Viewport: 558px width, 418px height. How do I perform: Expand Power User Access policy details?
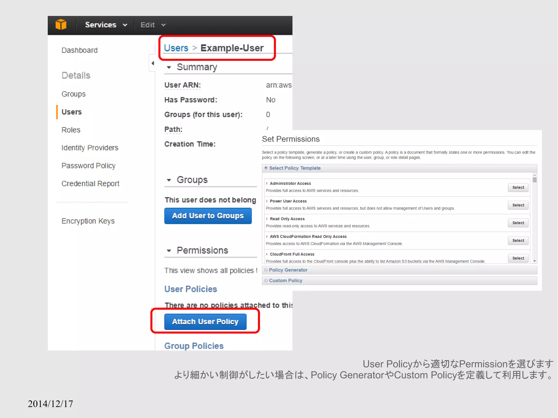click(267, 201)
